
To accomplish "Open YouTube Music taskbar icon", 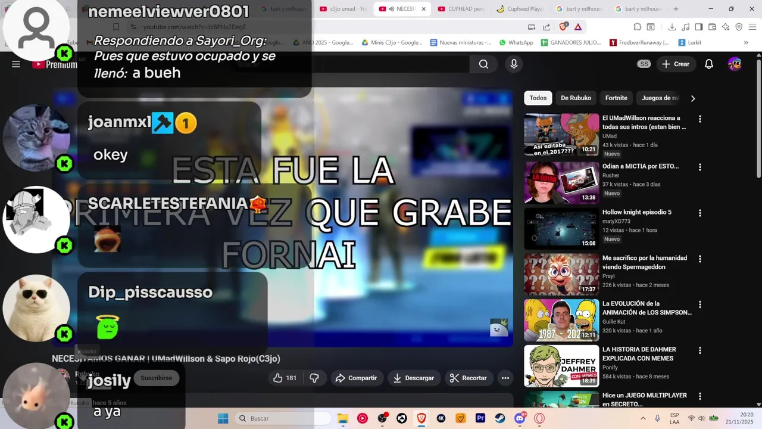I will 363,418.
